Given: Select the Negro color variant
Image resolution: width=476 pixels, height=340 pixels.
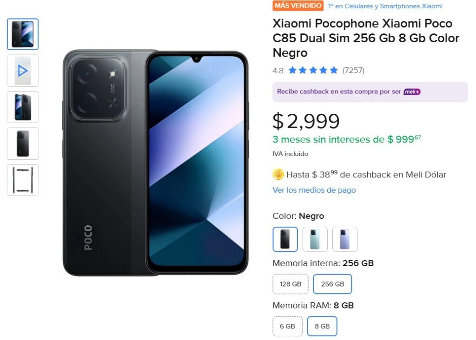Looking at the screenshot, I should [x=285, y=239].
